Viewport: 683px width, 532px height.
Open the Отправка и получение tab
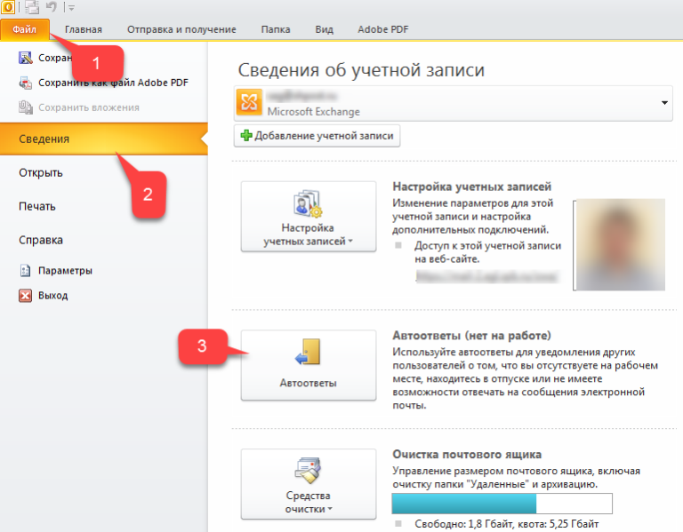point(181,29)
